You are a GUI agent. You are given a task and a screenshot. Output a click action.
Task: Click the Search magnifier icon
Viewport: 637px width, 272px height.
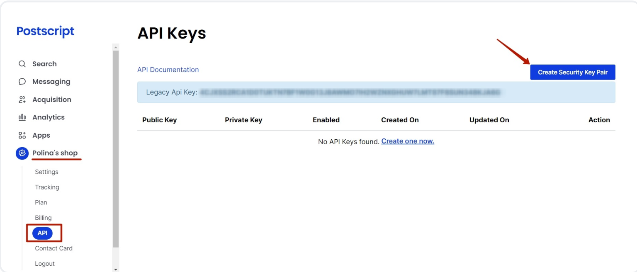[22, 64]
